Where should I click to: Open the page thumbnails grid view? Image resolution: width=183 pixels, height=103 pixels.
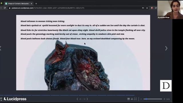(x=128, y=99)
